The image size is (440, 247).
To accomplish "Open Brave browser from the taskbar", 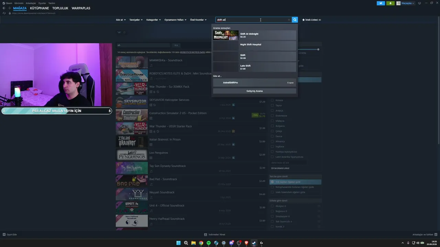I will [246, 243].
